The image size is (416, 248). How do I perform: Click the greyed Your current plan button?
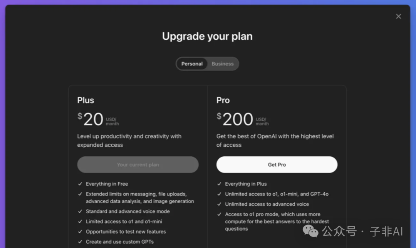[138, 165]
